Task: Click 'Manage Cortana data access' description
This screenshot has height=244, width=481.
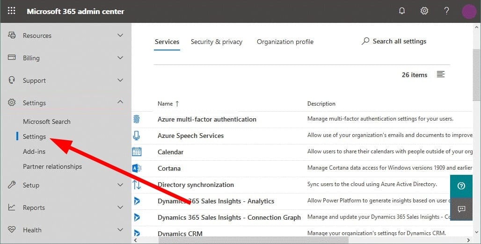Action: [390, 168]
